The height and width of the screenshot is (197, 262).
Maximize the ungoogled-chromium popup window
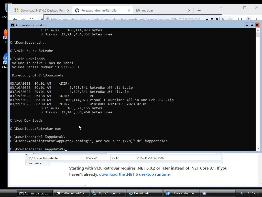pos(212,19)
